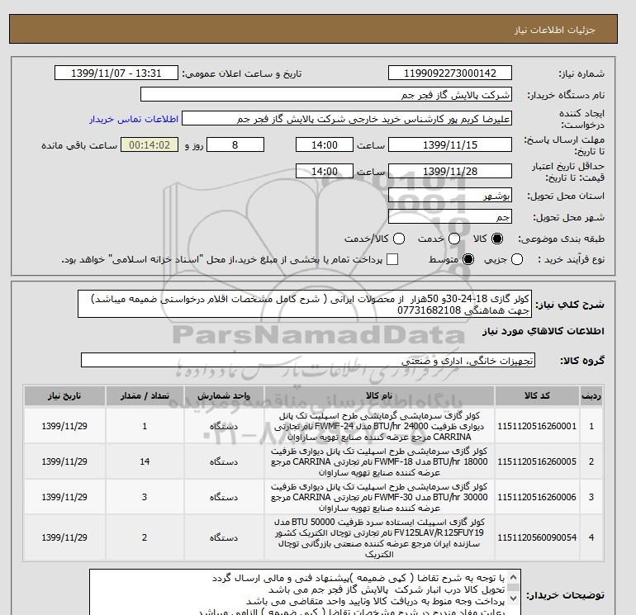Screen dimensions: 636x615
Task: Click the response deadline time 14:00
Action: (x=325, y=144)
